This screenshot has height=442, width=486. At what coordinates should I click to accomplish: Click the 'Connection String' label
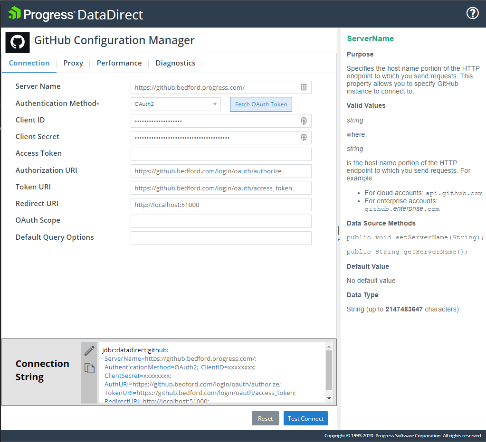pyautogui.click(x=42, y=370)
